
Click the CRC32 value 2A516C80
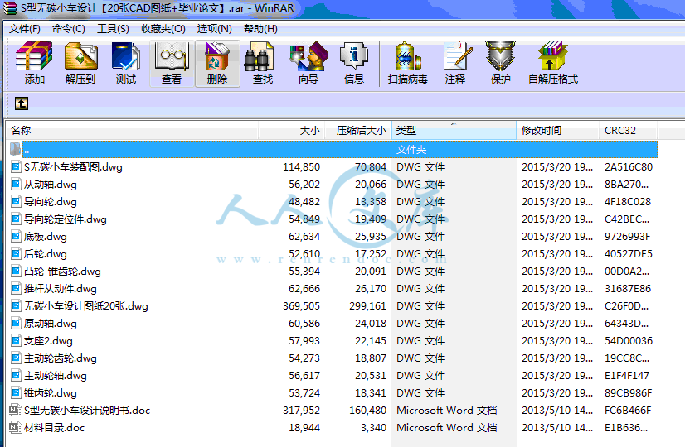(x=629, y=167)
